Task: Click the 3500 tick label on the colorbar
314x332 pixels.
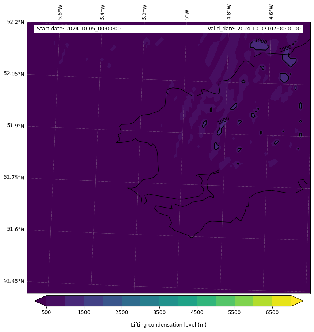Action: pyautogui.click(x=159, y=312)
